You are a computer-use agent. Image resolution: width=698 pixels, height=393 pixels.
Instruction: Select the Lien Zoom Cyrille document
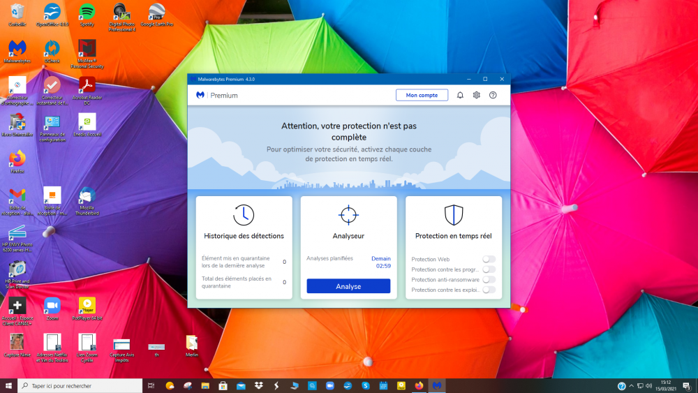[x=87, y=348]
